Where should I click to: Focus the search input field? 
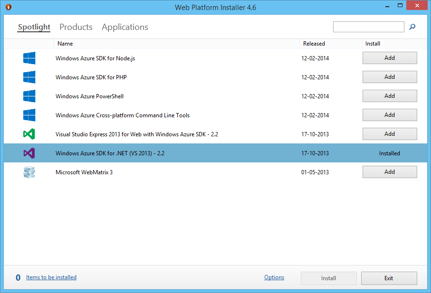tap(369, 27)
